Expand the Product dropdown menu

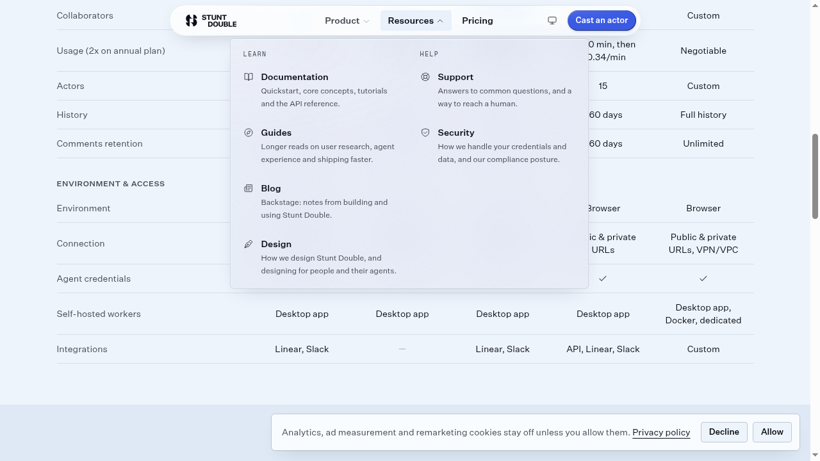point(347,20)
